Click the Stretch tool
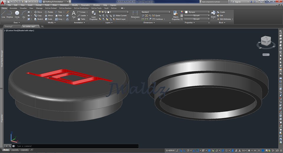Image resolution: width=283 pixels, height=153 pixels. [38, 19]
